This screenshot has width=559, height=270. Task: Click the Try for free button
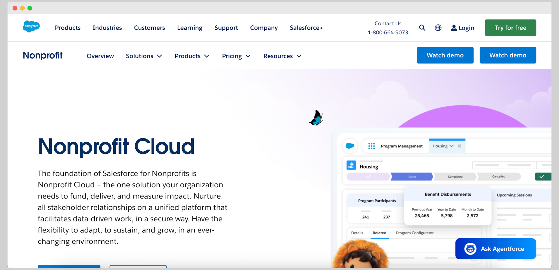[x=510, y=28]
